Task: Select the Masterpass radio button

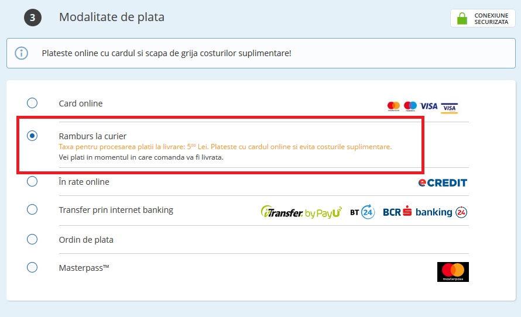Action: tap(32, 267)
